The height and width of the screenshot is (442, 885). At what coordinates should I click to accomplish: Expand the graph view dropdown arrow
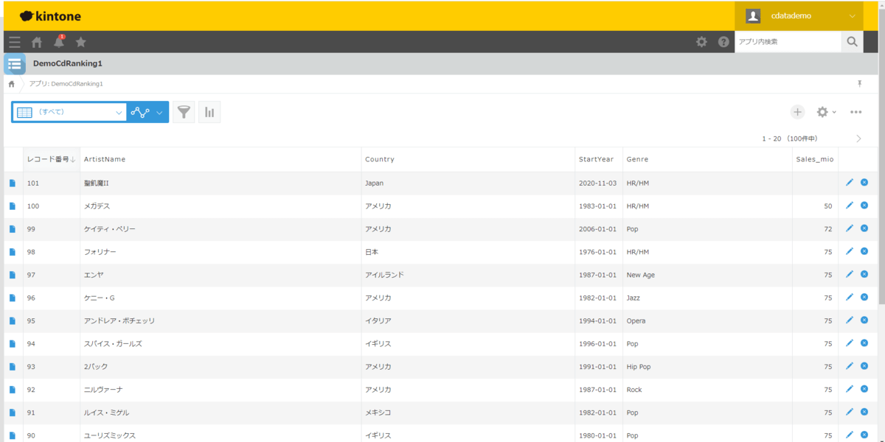(x=159, y=113)
